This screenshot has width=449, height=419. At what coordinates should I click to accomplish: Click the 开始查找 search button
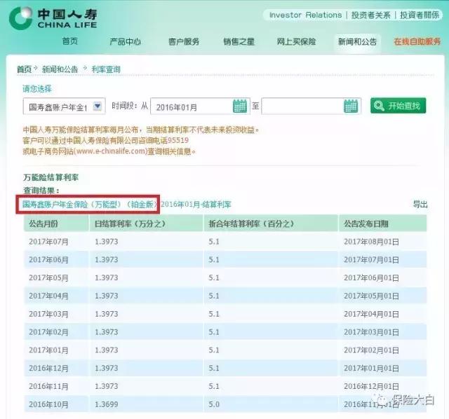point(398,106)
